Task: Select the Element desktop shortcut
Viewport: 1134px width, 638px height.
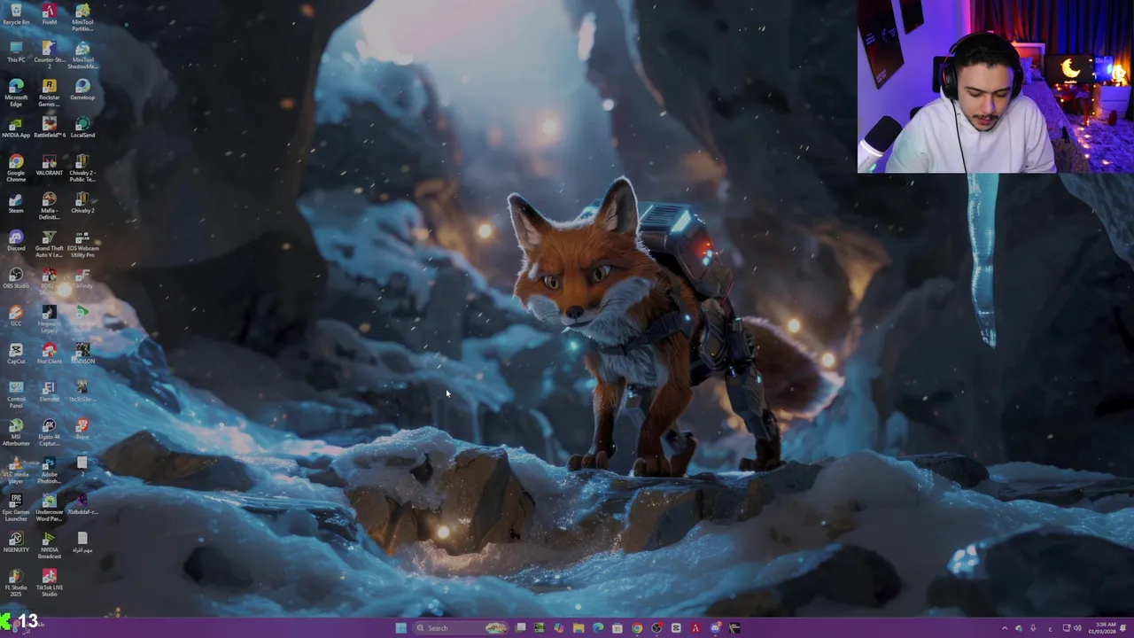Action: click(x=49, y=391)
